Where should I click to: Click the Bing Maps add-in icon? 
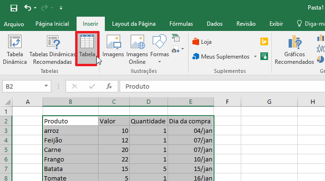[264, 41]
